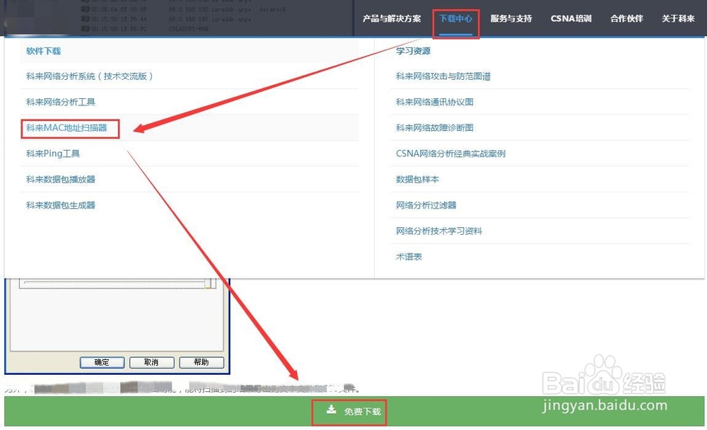Click 确定 in the dialog
This screenshot has width=707, height=430.
(102, 362)
